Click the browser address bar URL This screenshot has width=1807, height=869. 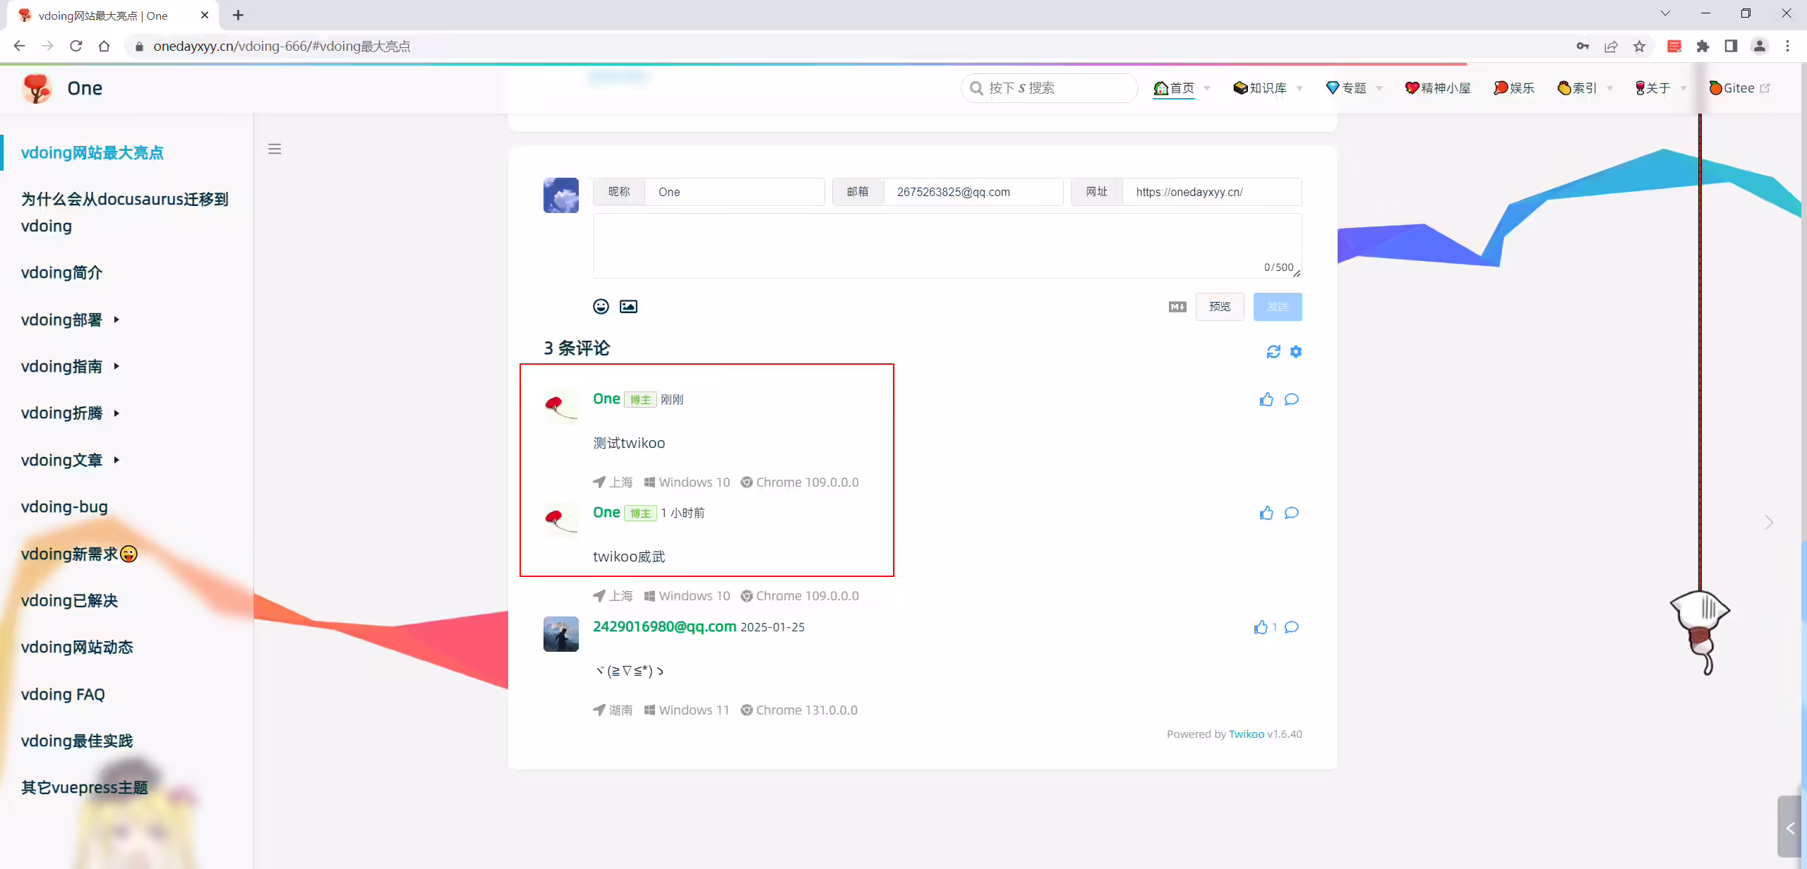pos(282,46)
